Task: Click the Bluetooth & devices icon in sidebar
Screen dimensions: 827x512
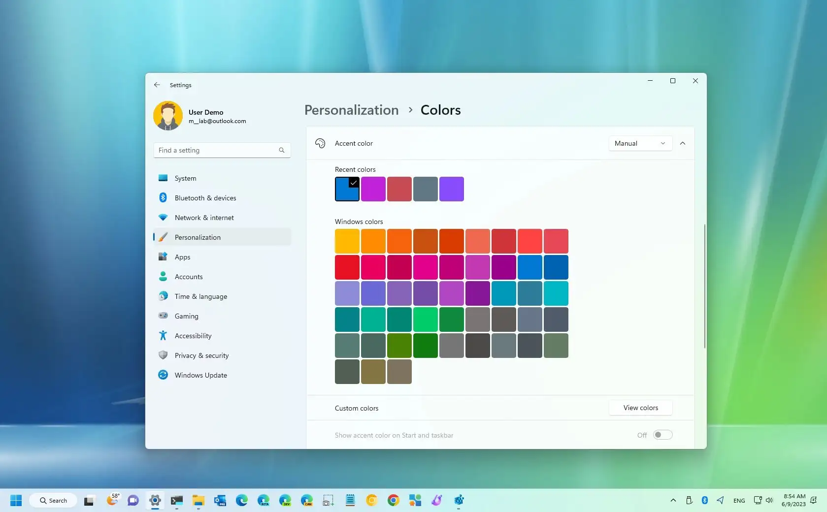Action: (163, 198)
